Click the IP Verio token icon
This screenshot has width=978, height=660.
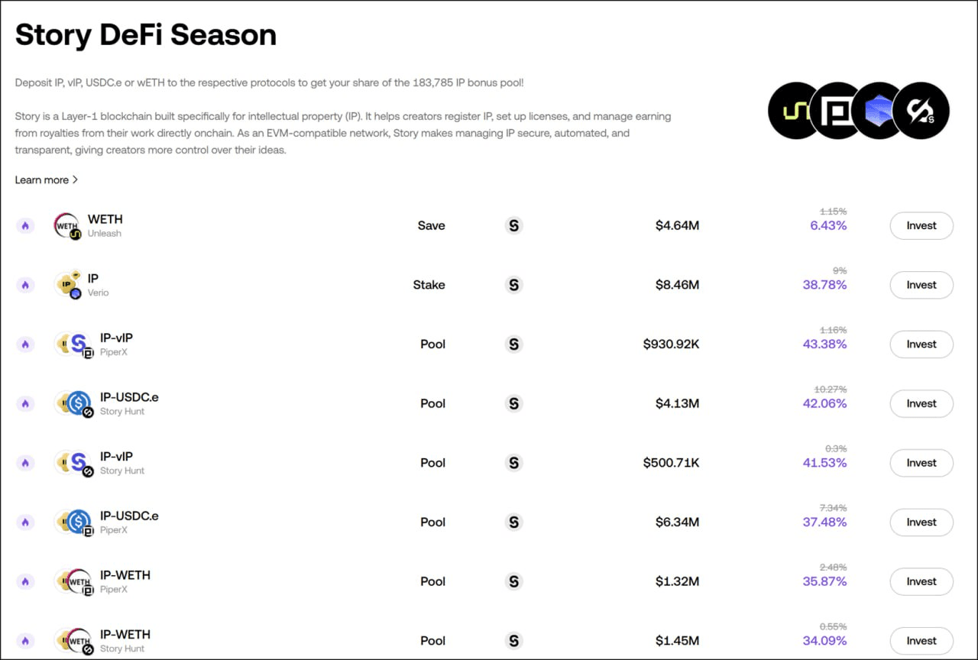(67, 285)
